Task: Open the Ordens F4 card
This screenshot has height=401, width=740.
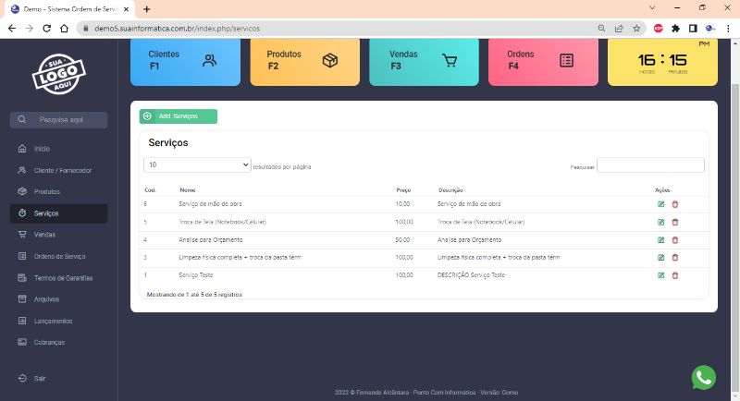Action: point(543,61)
